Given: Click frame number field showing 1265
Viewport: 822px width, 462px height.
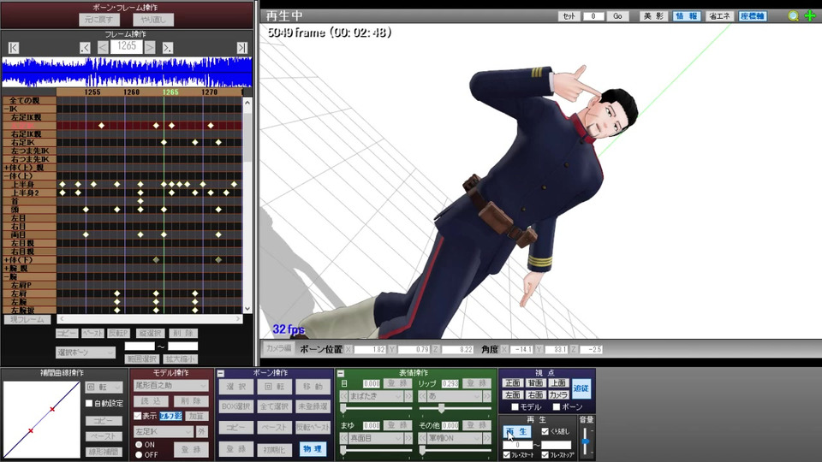Looking at the screenshot, I should pyautogui.click(x=127, y=47).
